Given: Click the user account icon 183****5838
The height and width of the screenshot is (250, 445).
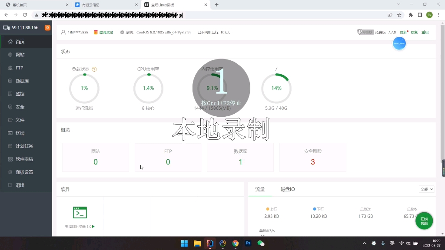Looking at the screenshot, I should (x=63, y=32).
